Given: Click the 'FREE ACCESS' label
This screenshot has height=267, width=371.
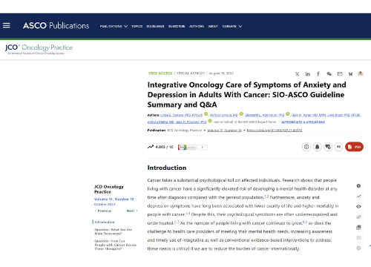Looking at the screenshot, I should coord(160,73).
